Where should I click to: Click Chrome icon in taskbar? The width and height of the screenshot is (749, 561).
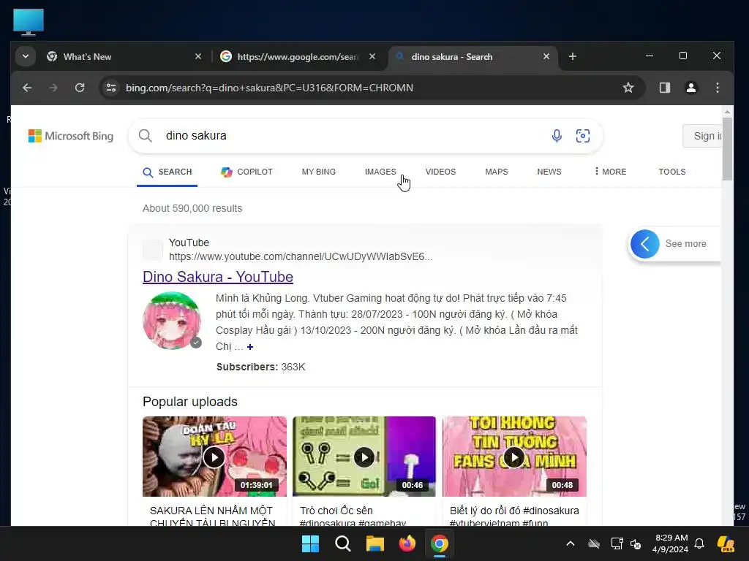click(440, 543)
